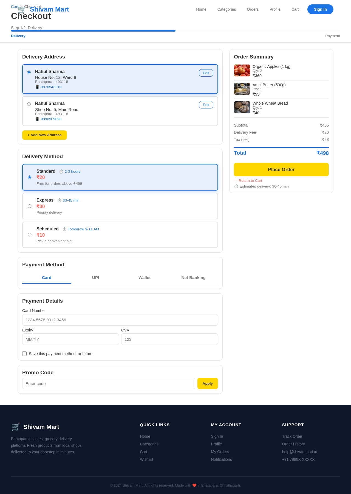
Task: Select the House No. 12 address radio
Action: pos(29,72)
